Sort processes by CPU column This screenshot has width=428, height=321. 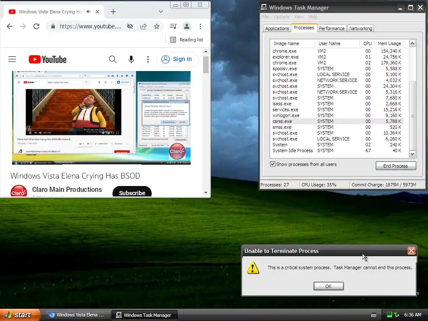pyautogui.click(x=367, y=43)
